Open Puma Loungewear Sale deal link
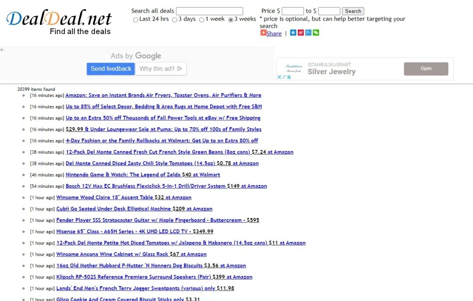 click(163, 129)
